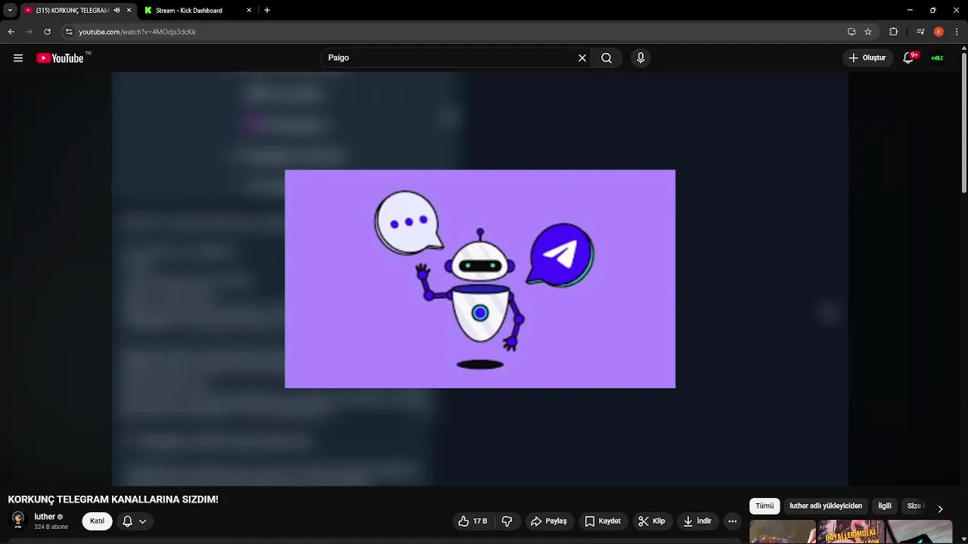Open the middle recommended video thumbnail
Image resolution: width=968 pixels, height=544 pixels.
851,532
